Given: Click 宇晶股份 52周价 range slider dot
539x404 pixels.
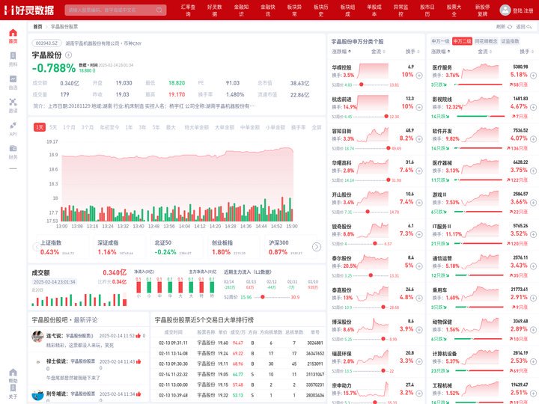Looking at the screenshot, I should [x=263, y=297].
